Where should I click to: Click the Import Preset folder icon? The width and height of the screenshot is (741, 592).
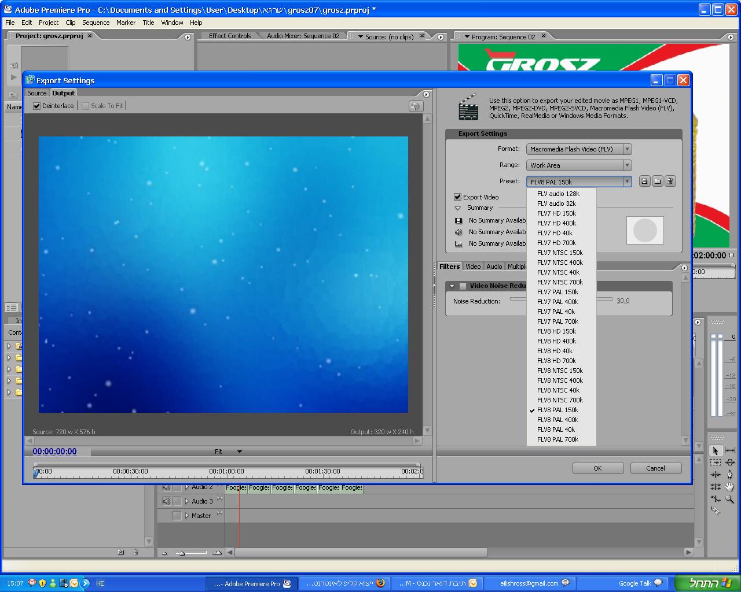pos(657,182)
